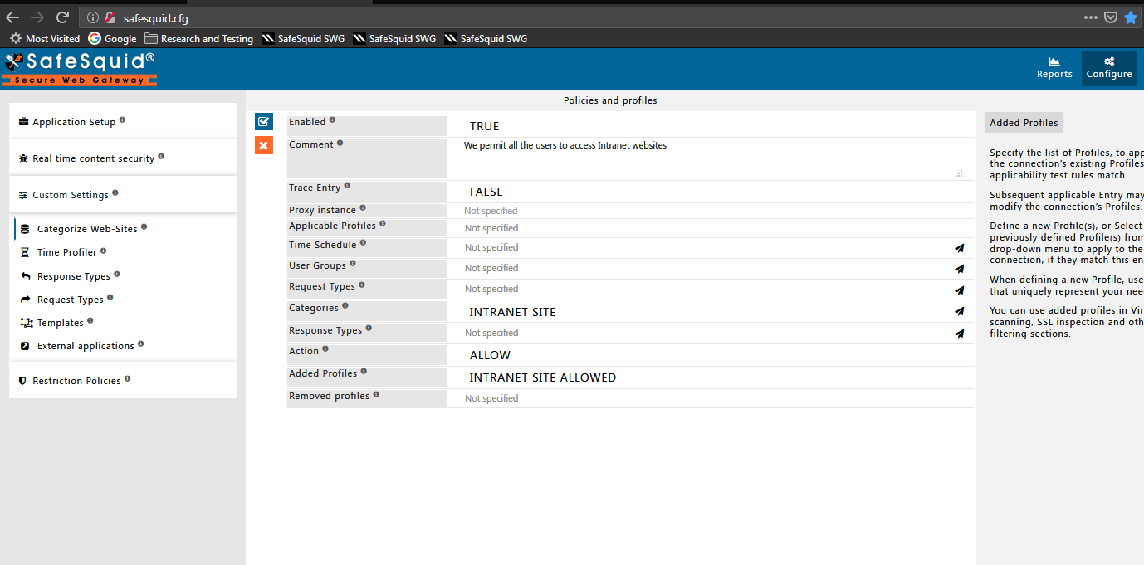Click info icon next to Proxy instance
The image size is (1144, 565).
click(x=363, y=208)
